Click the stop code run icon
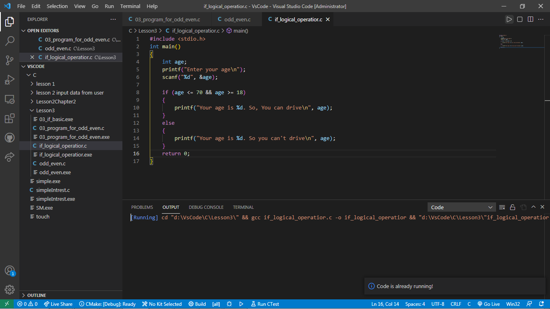 point(519,19)
